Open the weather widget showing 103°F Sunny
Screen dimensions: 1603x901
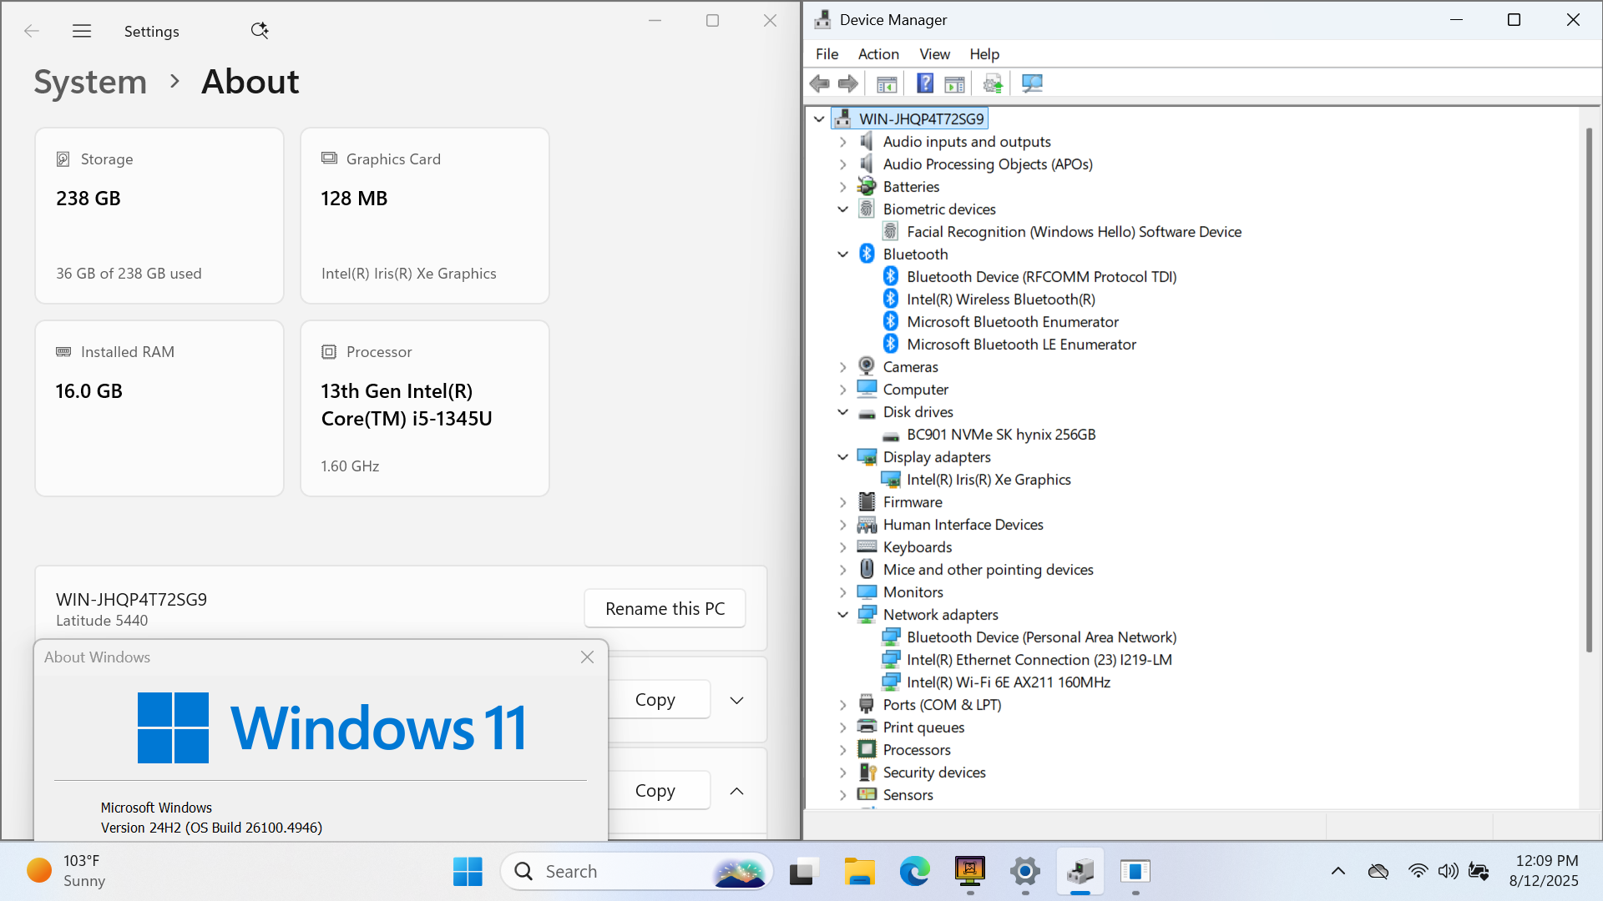coord(67,871)
